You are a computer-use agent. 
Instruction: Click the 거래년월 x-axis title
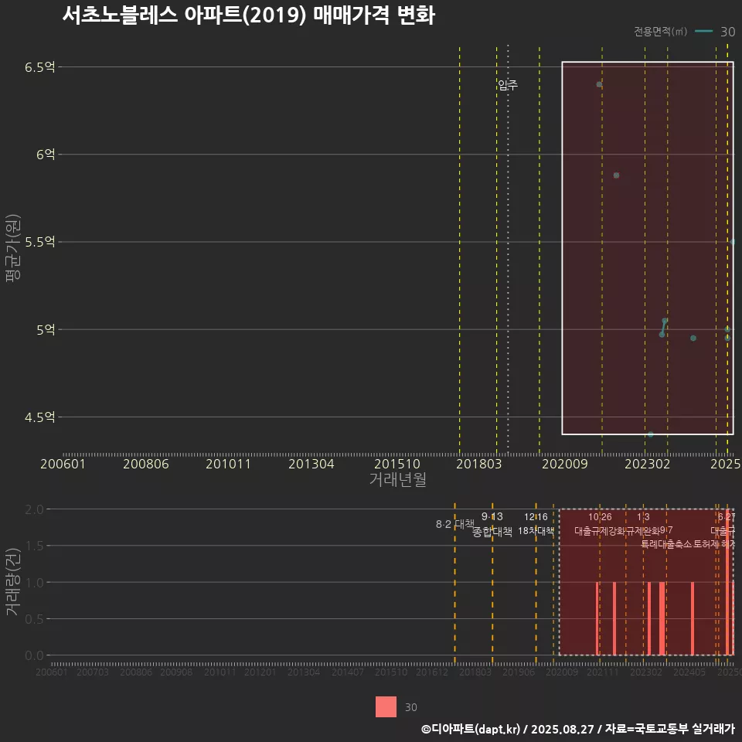(x=397, y=480)
